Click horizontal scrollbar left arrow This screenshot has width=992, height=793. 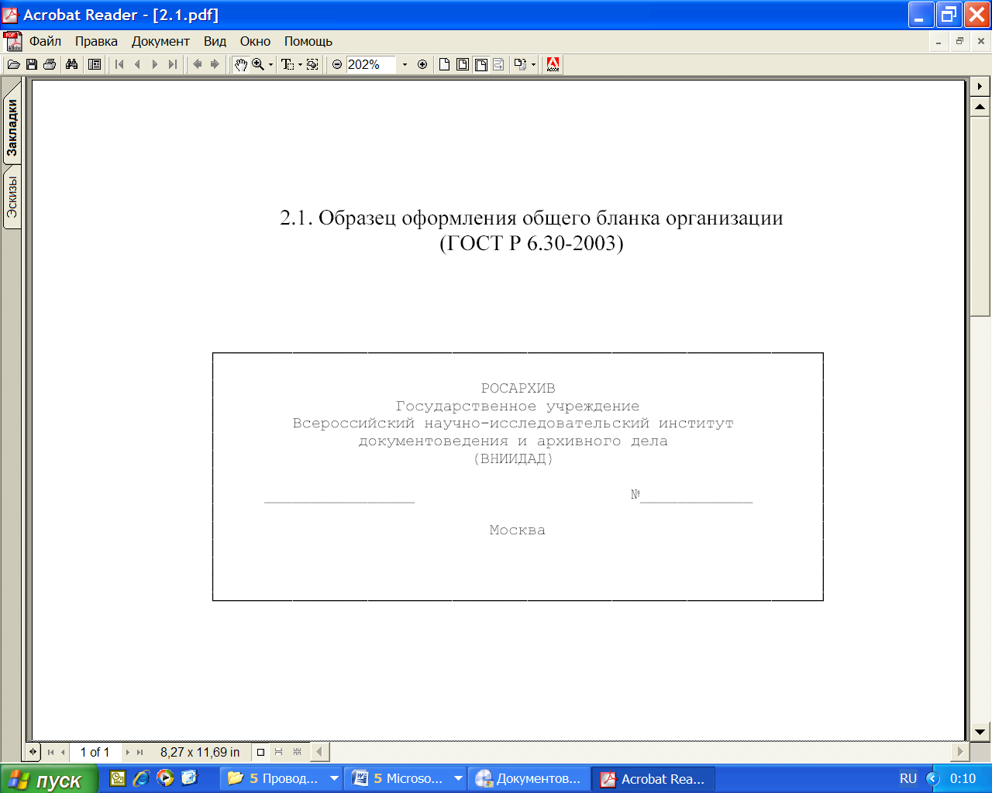pos(319,751)
